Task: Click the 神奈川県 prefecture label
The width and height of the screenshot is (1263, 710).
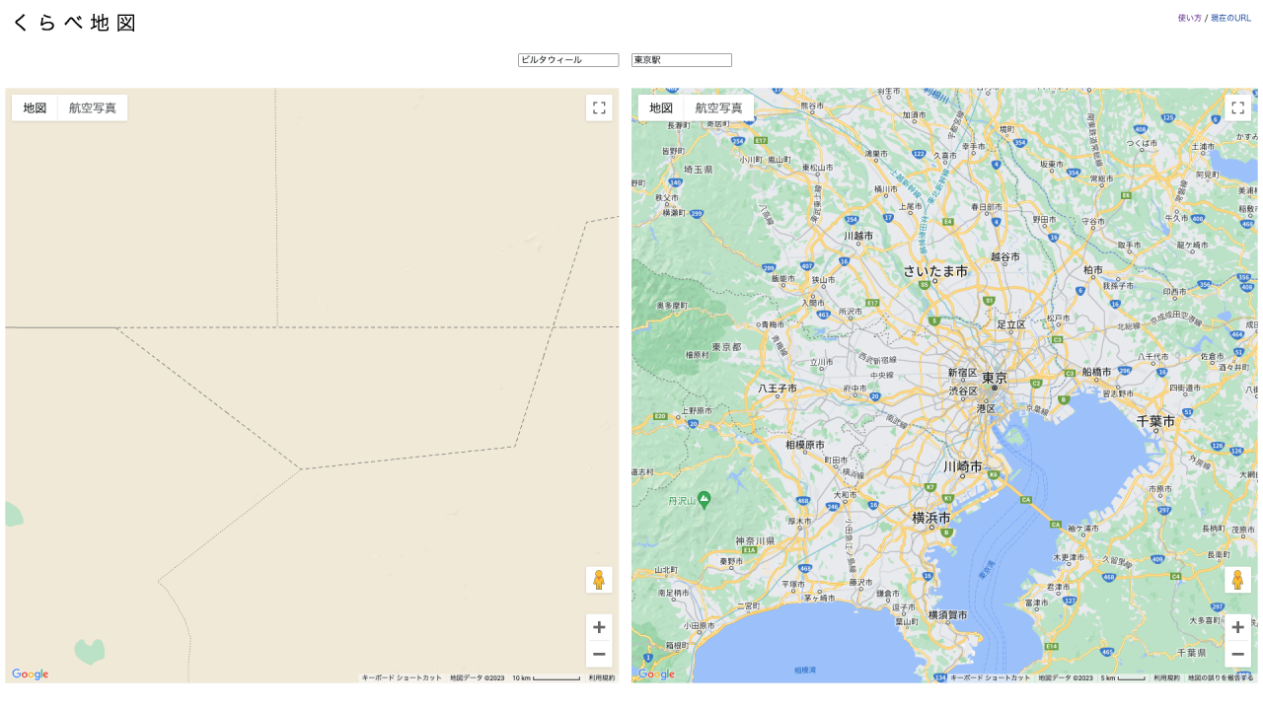Action: pos(755,541)
